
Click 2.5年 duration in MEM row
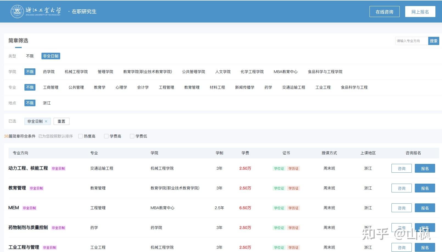[219, 208]
